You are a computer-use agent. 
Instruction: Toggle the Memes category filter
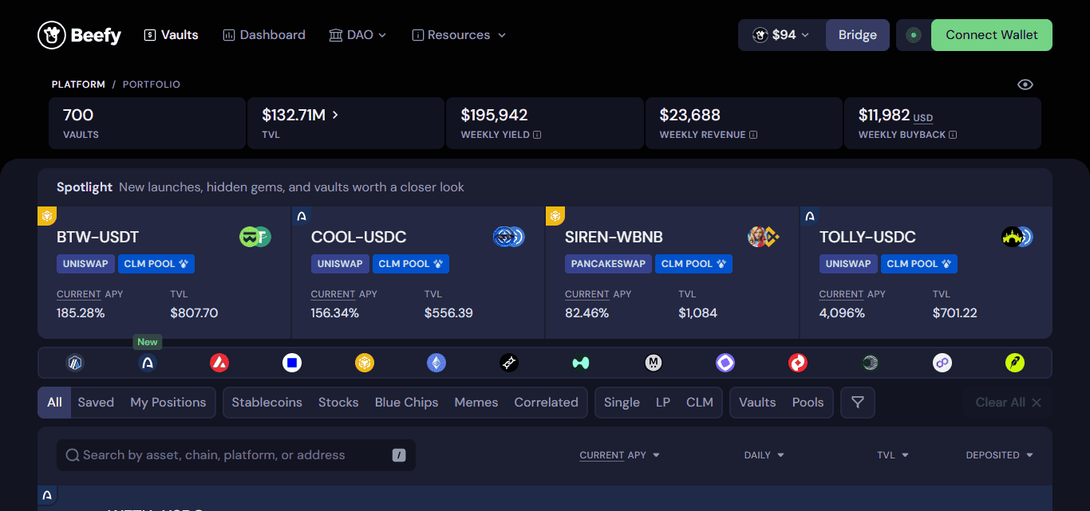pos(476,403)
